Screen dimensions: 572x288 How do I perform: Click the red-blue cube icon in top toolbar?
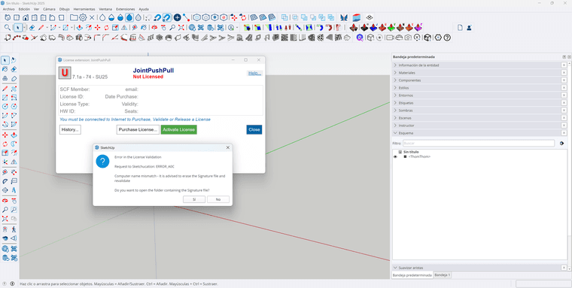357,17
